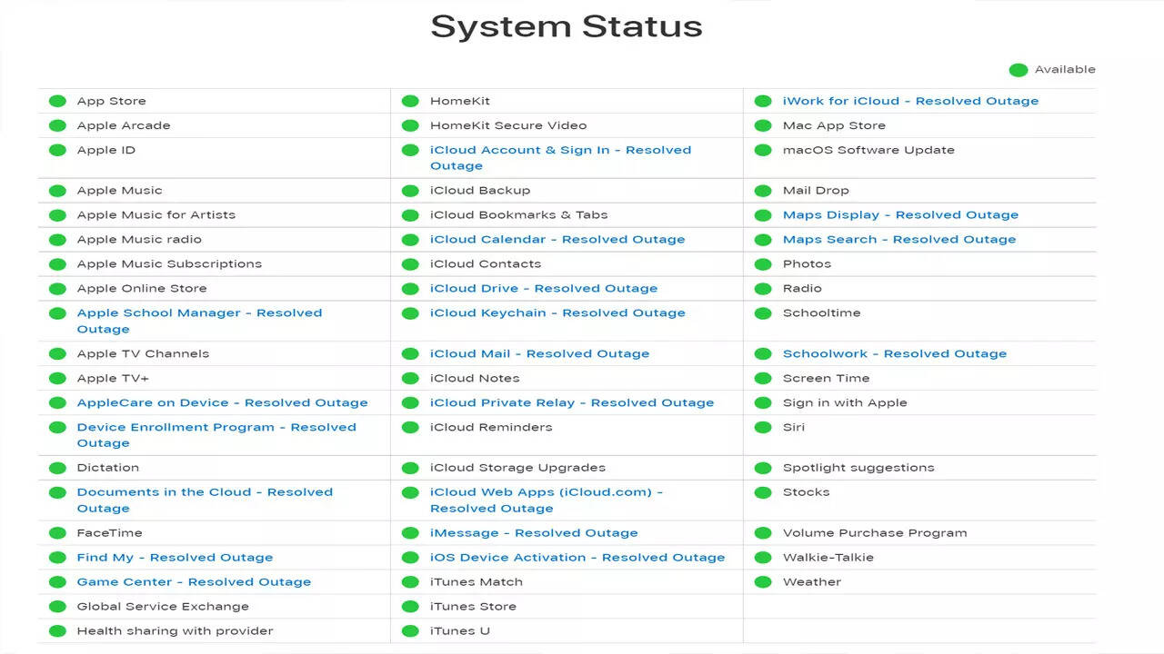Click the Screen Time text
This screenshot has width=1164, height=654.
coord(826,379)
